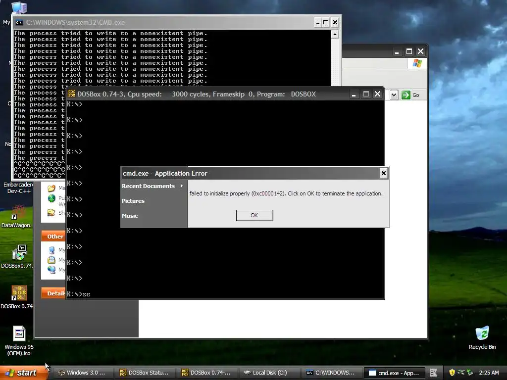
Task: Select DOSBox 0.74 desktop shortcut icon
Action: (18, 297)
